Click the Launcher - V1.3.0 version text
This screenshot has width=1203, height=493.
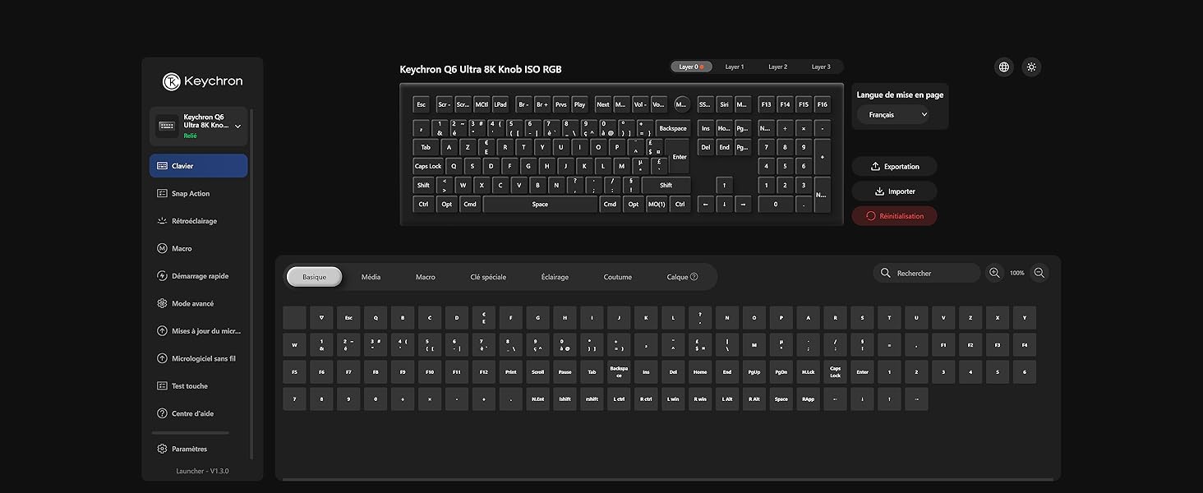tap(202, 472)
